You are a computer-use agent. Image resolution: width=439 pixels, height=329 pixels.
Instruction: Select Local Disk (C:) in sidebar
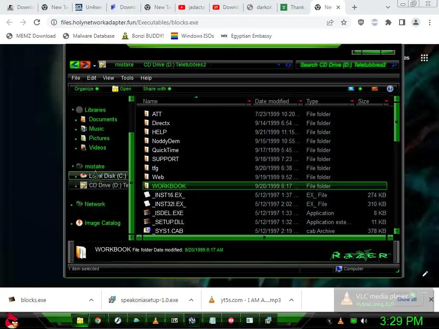click(99, 176)
